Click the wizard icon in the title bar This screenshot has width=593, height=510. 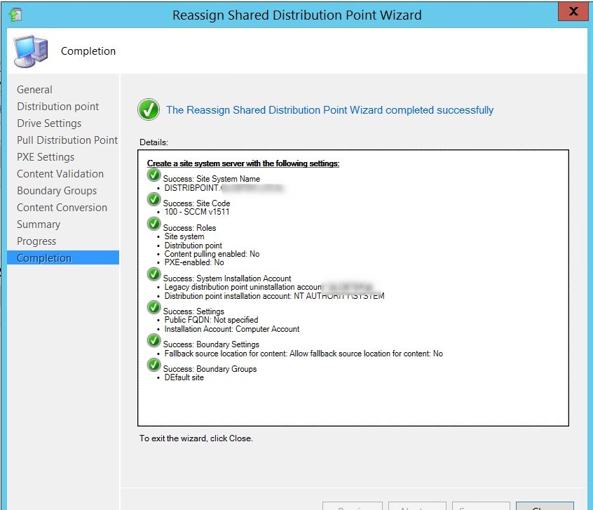coord(15,14)
